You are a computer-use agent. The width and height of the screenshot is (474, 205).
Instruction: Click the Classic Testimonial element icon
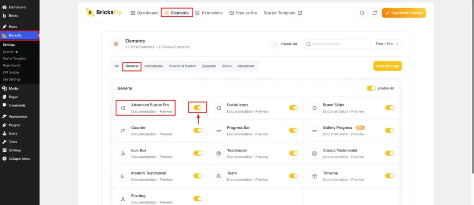(x=314, y=153)
